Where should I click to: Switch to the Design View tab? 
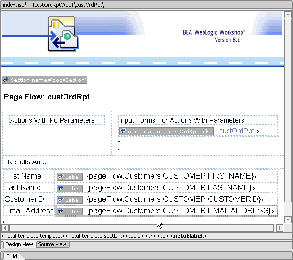(x=19, y=244)
